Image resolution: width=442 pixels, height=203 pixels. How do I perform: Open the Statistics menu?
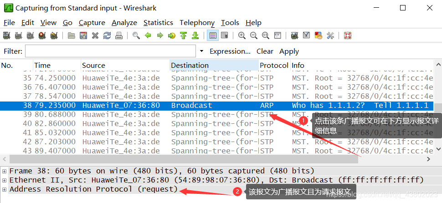point(158,22)
